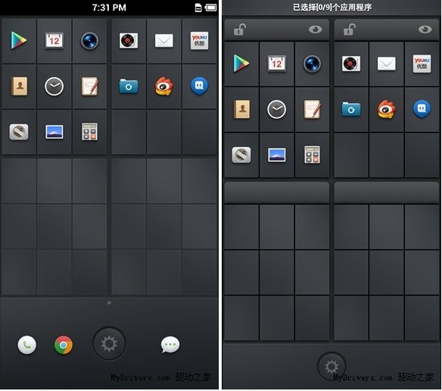Tap the central gear button on left dock
Viewport: 442px width, 391px height.
tap(109, 344)
